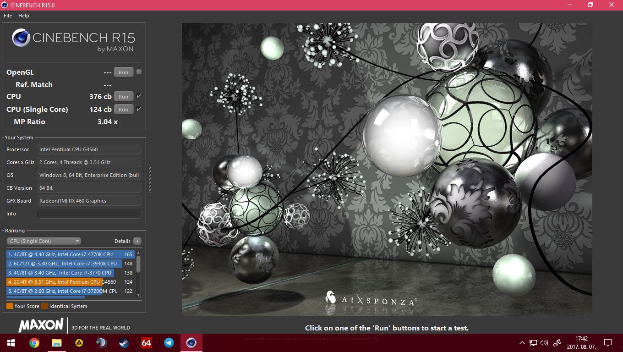This screenshot has width=623, height=352.
Task: Show hidden system tray icons
Action: 522,343
